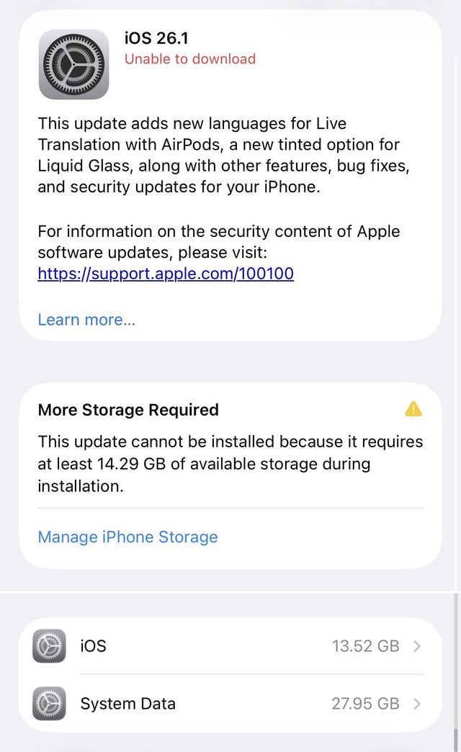Screen dimensions: 461x752
Task: Open the support.apple.com/100100 link
Action: (166, 274)
